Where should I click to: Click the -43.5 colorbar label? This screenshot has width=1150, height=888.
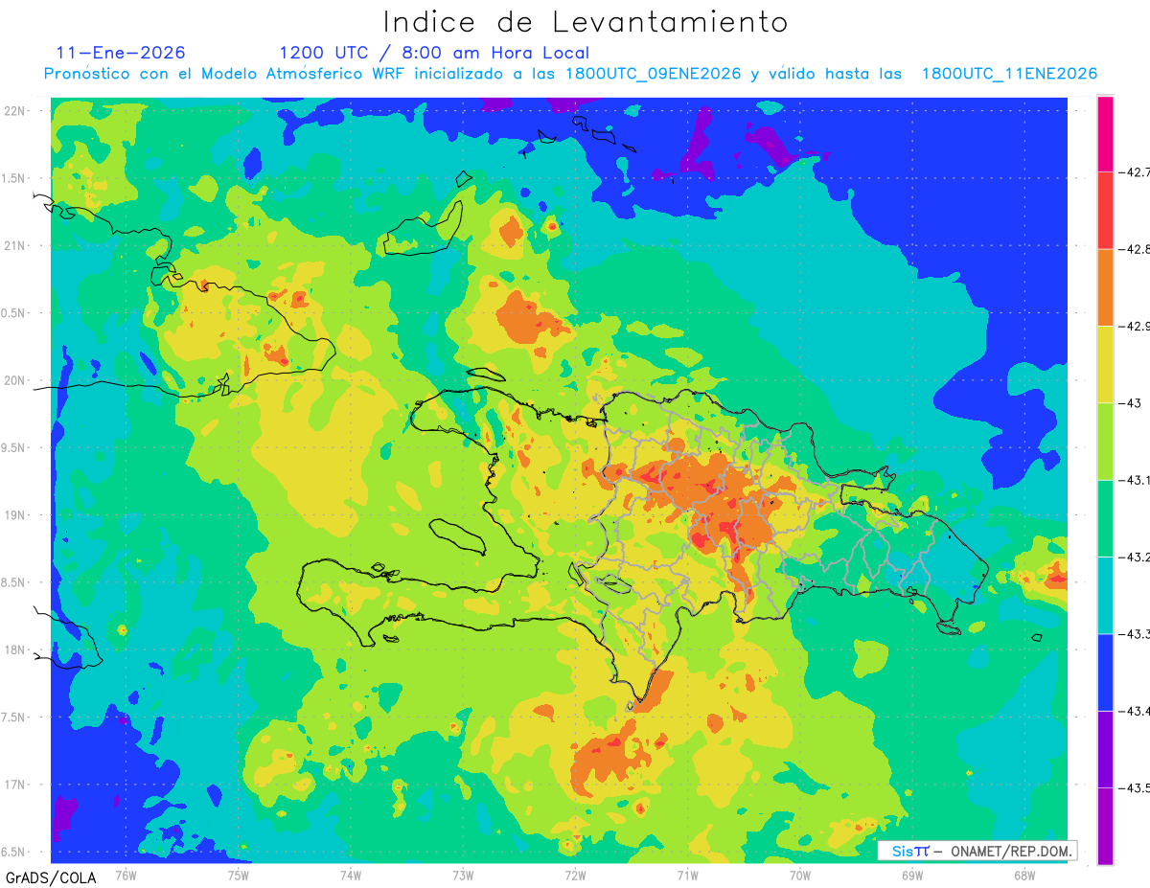pyautogui.click(x=1134, y=788)
